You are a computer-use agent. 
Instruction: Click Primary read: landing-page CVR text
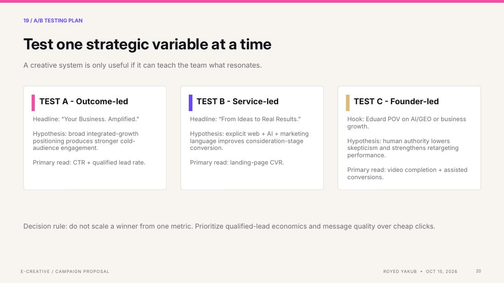tap(237, 163)
